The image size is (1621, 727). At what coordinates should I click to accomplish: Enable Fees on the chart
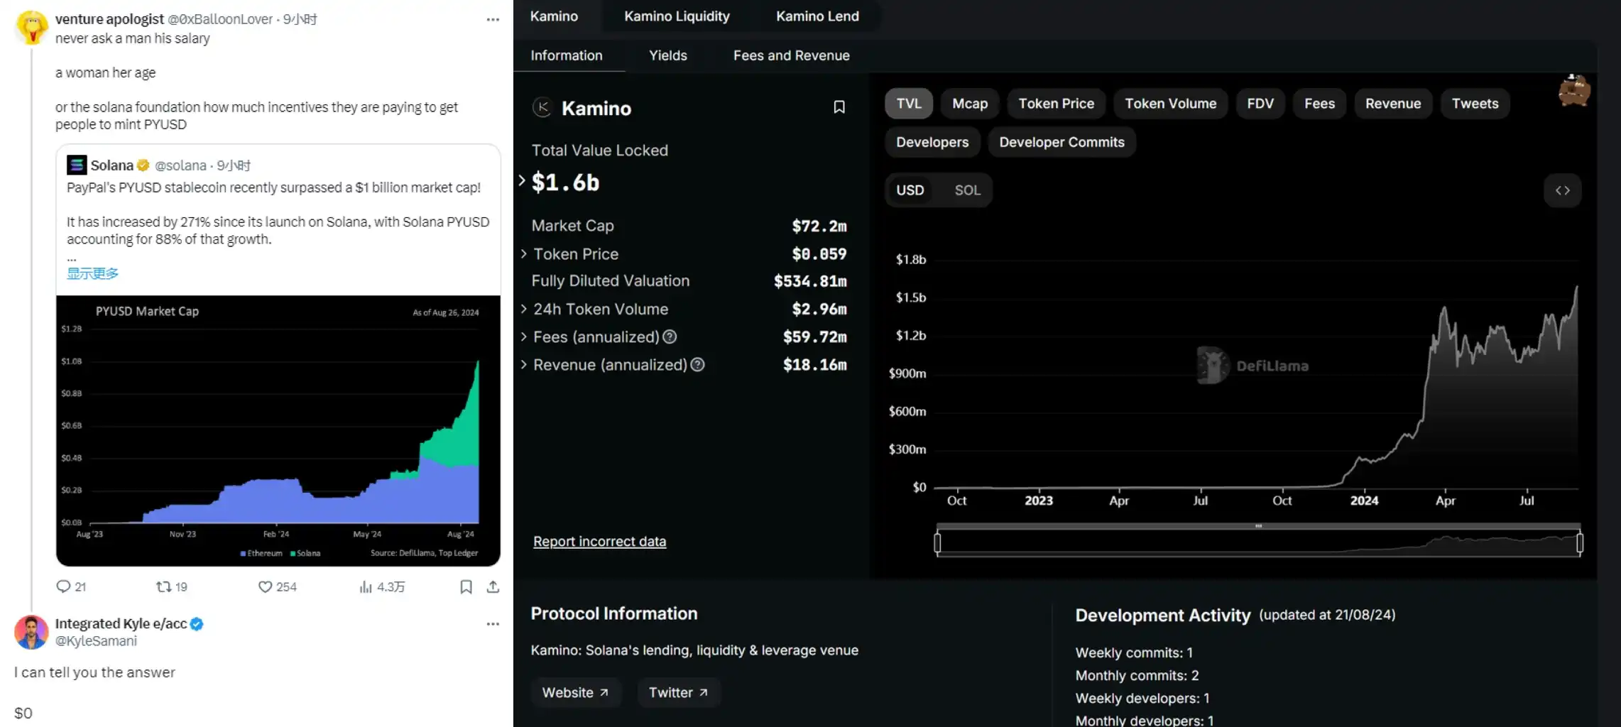click(1319, 104)
